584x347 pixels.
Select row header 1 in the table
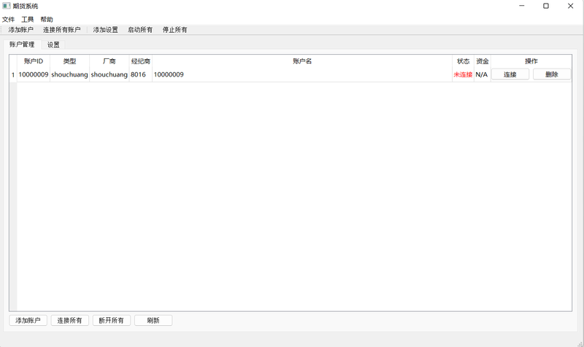pyautogui.click(x=13, y=75)
